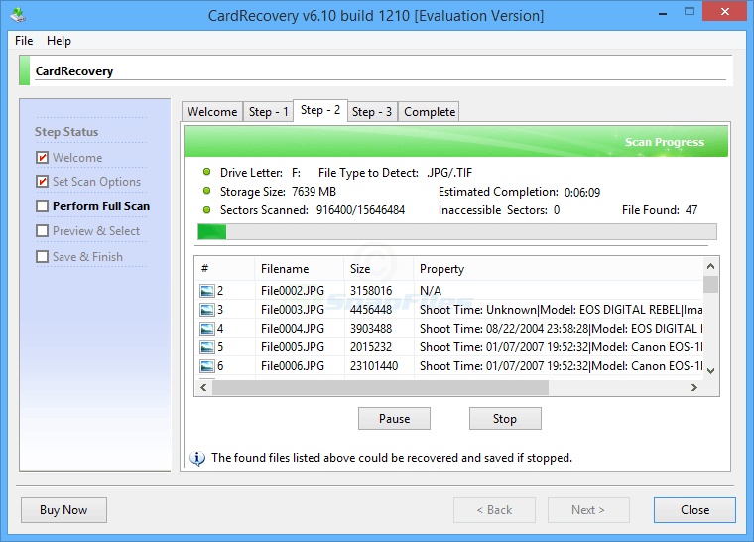Open the Help menu
Image resolution: width=754 pixels, height=542 pixels.
coord(59,41)
